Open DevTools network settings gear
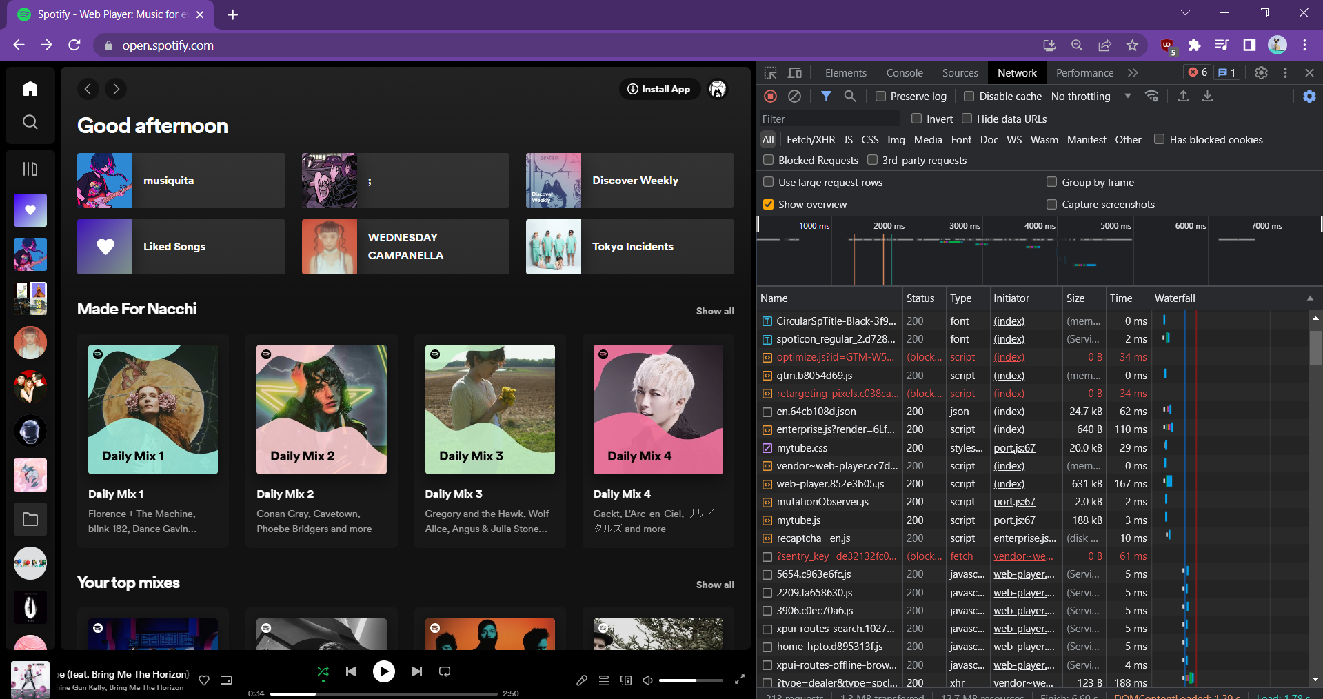 pyautogui.click(x=1308, y=96)
